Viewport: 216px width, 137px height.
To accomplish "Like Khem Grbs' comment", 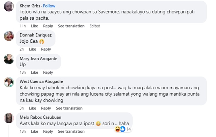I will [34, 26].
